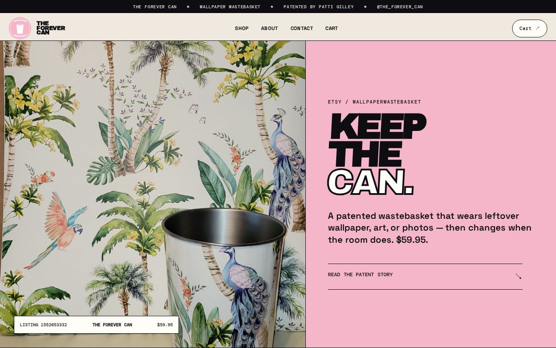Click the wallpaper wastebasket product photo
556x348 pixels.
[153, 194]
